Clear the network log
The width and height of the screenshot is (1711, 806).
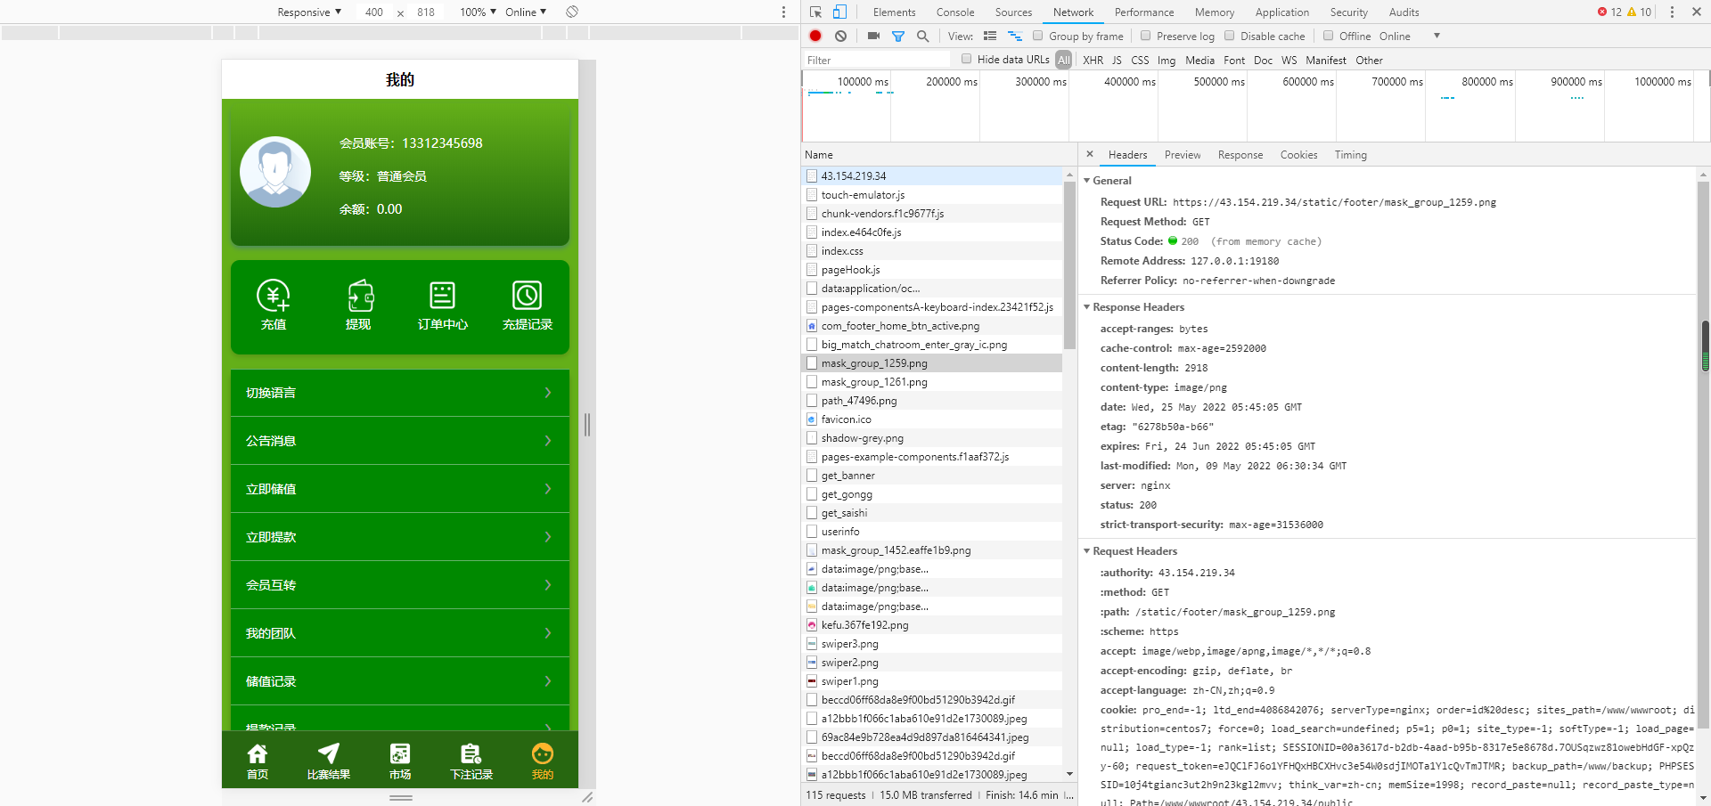pyautogui.click(x=840, y=36)
